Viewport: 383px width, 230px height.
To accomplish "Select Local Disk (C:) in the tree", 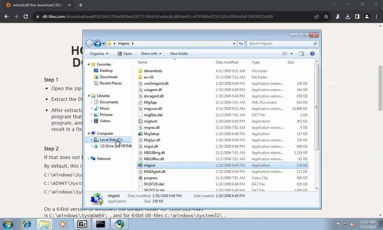I will pyautogui.click(x=111, y=140).
